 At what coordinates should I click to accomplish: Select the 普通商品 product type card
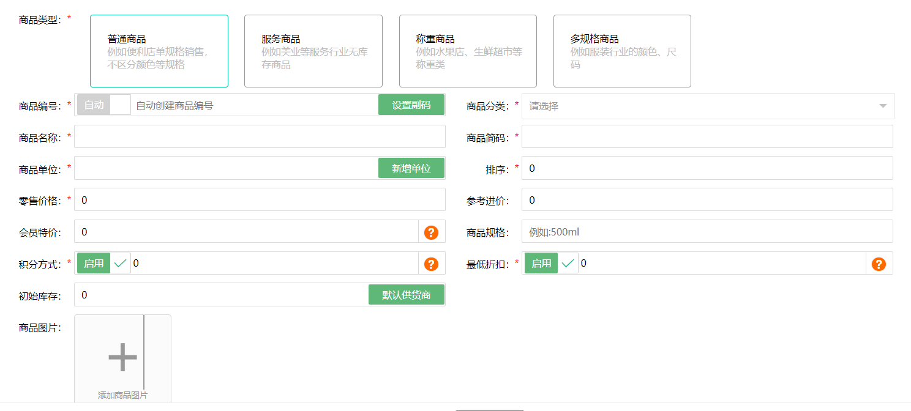pos(159,51)
